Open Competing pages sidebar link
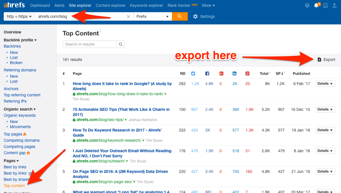 [x=19, y=147]
